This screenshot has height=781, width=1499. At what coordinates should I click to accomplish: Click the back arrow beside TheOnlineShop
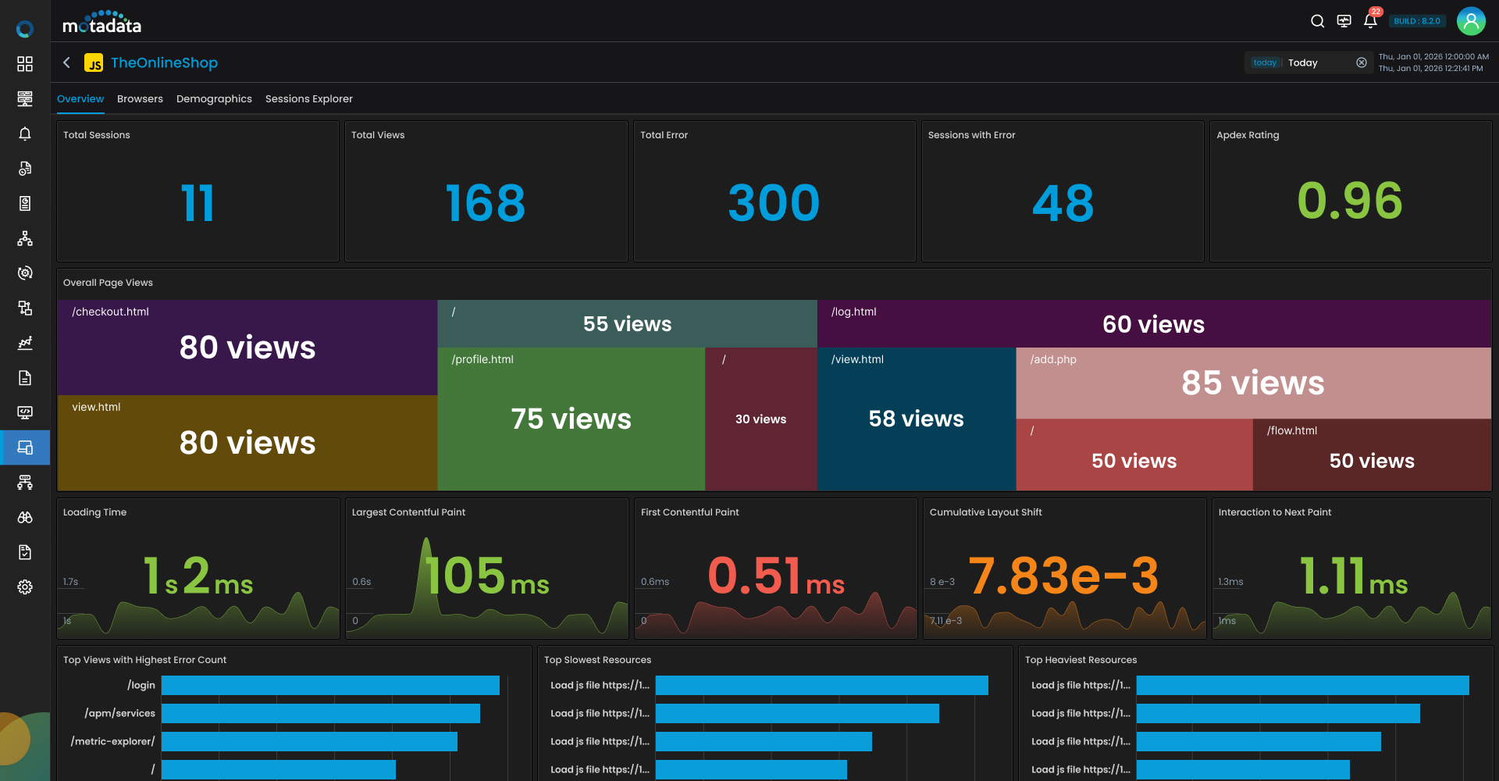[67, 62]
